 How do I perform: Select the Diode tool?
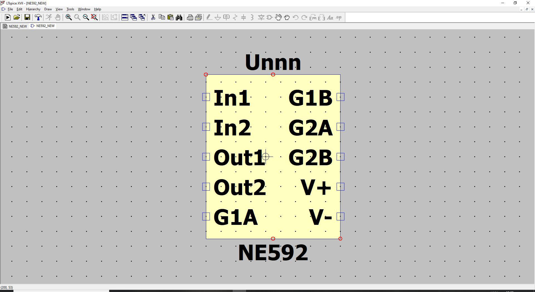(261, 18)
